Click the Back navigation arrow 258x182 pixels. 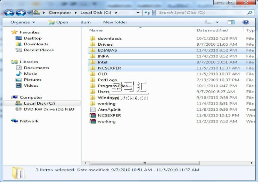(9, 13)
